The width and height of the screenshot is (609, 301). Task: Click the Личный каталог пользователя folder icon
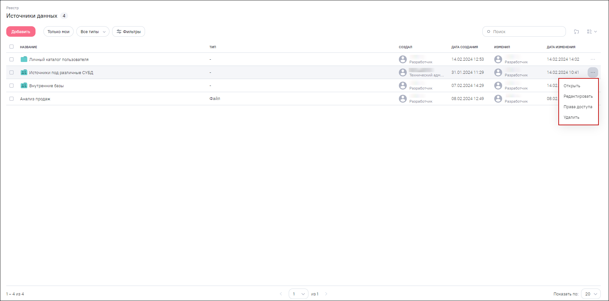click(24, 59)
